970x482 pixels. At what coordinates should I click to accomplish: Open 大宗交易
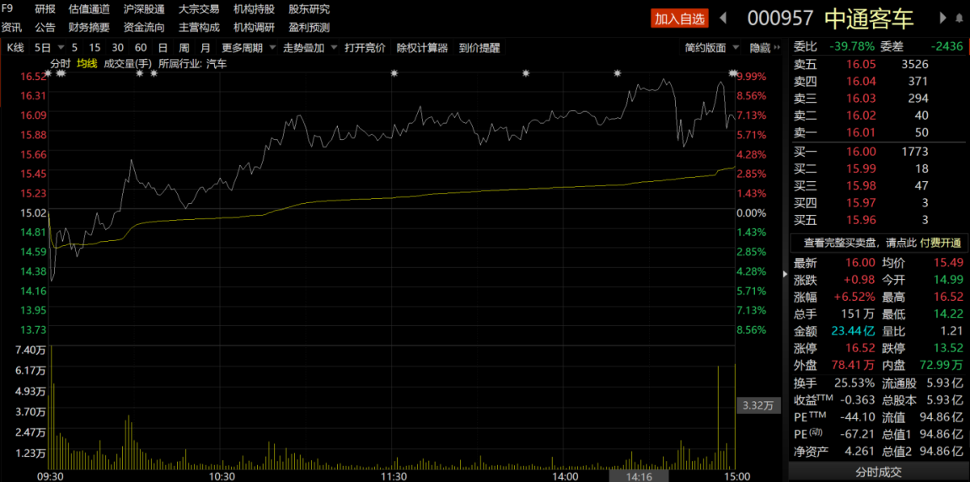click(199, 9)
